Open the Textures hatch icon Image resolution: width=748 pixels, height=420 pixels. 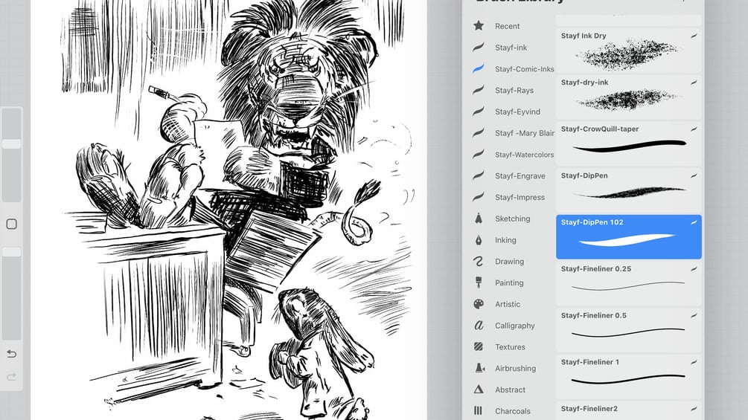(479, 346)
